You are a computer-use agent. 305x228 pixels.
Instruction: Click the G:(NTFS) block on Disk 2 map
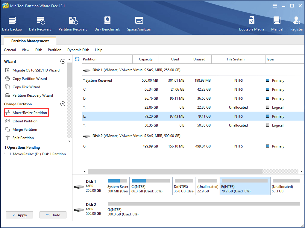(x=204, y=209)
